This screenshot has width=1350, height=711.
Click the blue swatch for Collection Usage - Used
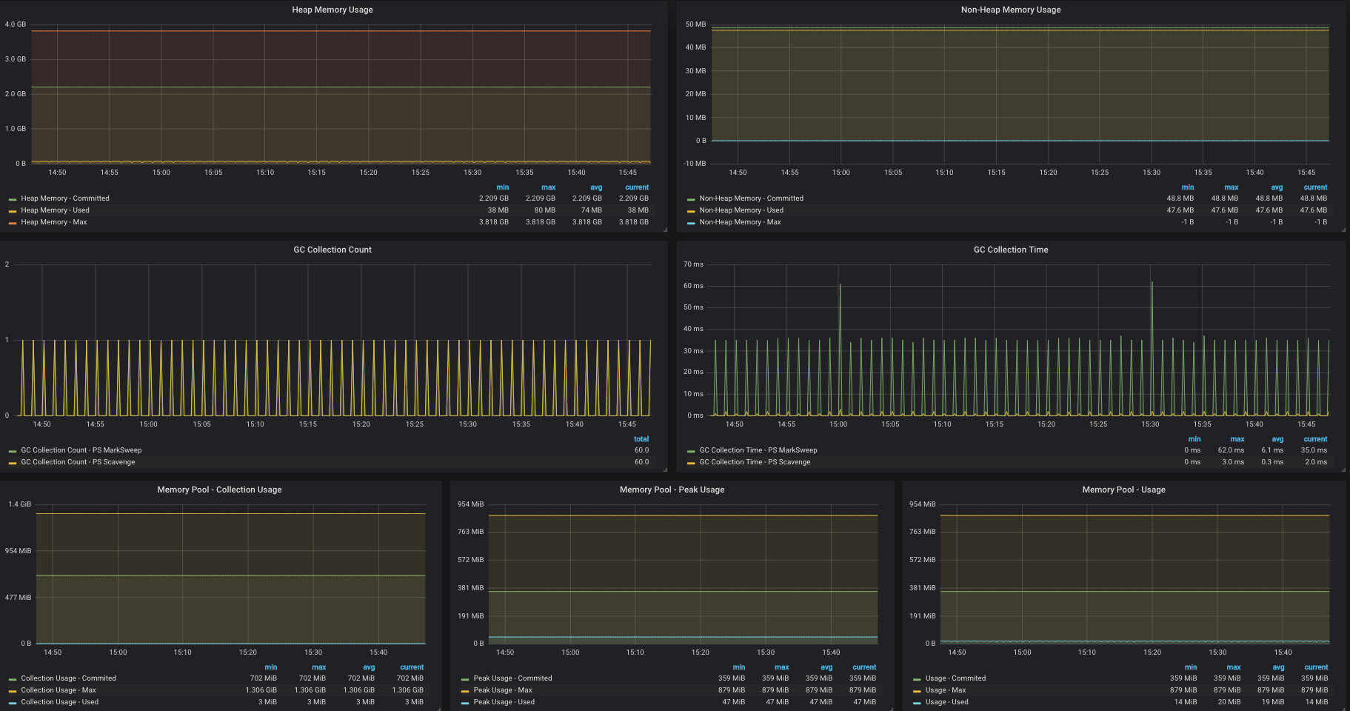(13, 703)
